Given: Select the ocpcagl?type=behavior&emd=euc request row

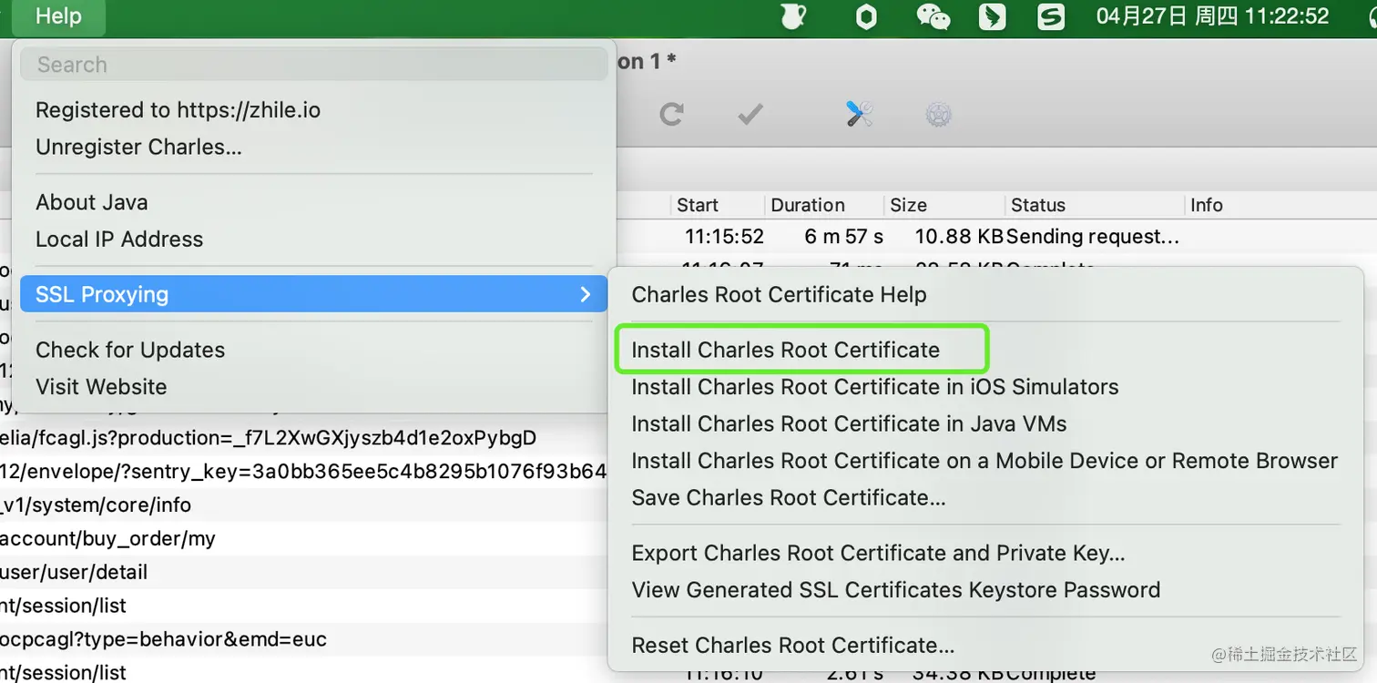Looking at the screenshot, I should (304, 639).
